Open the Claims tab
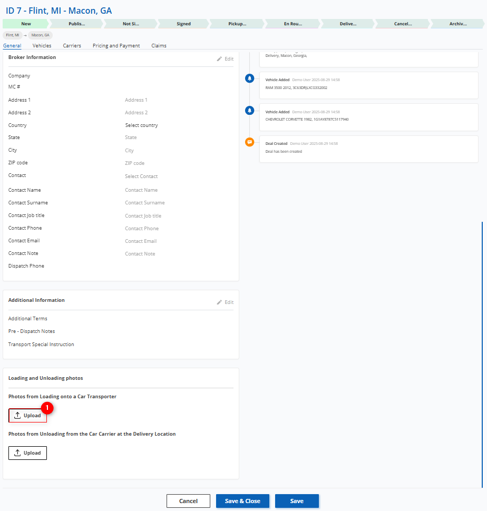This screenshot has width=487, height=511. coord(159,46)
